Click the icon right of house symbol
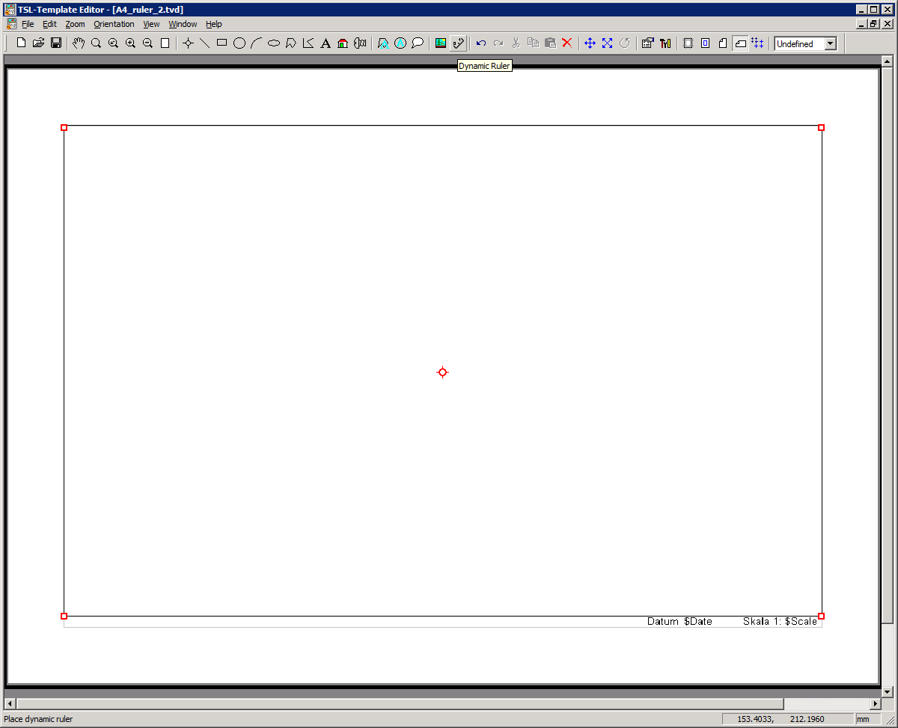This screenshot has width=898, height=728. coord(360,43)
